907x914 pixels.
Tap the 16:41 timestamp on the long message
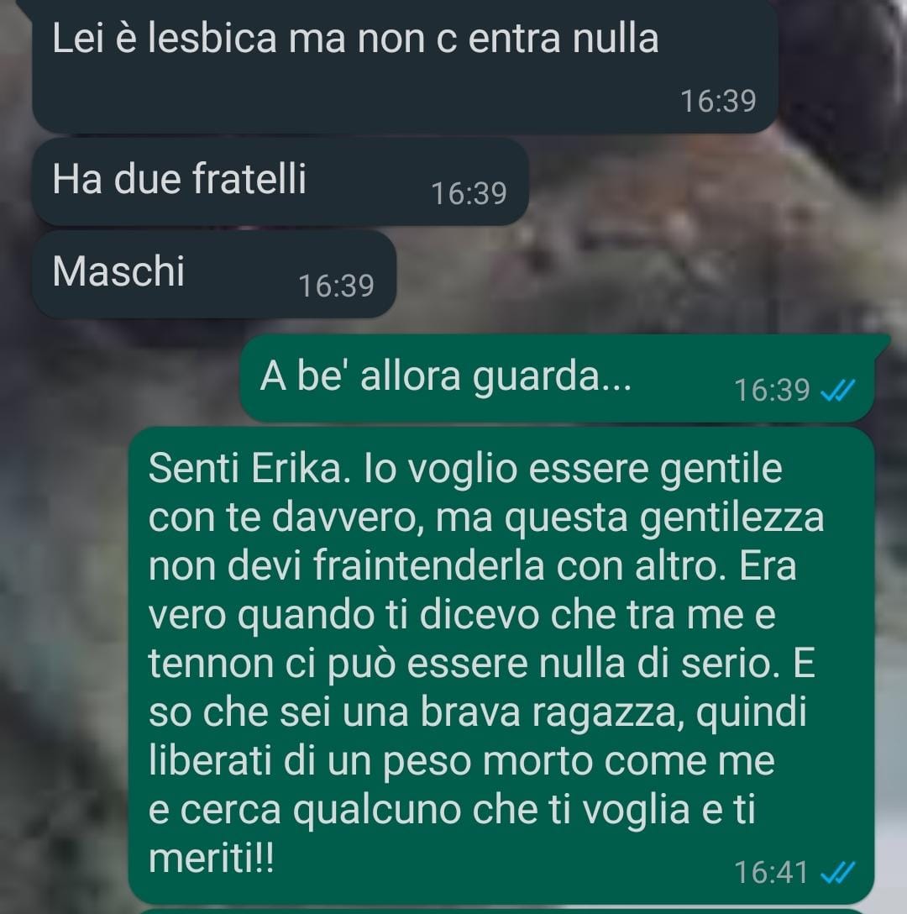point(771,873)
